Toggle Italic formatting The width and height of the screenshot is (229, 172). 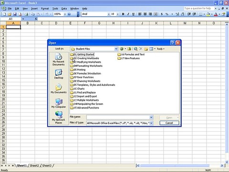coord(128,14)
